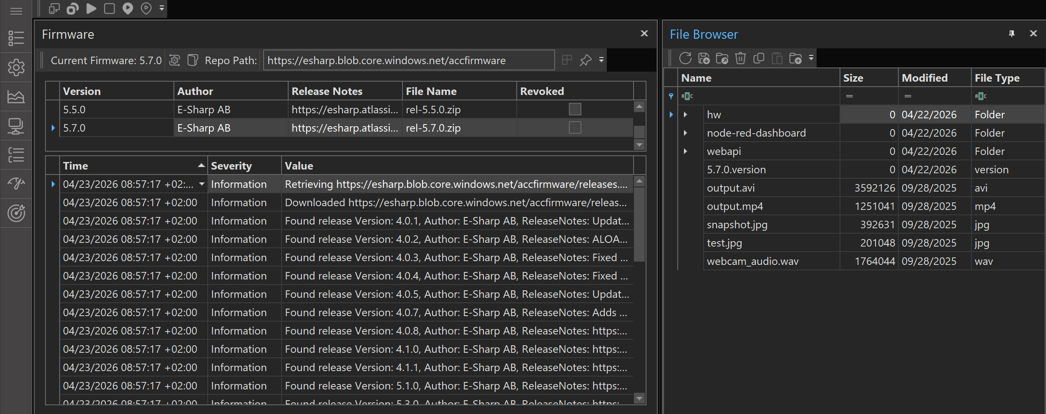Toggle Revoked checkbox for version 5.7.0
The width and height of the screenshot is (1046, 414).
coord(575,127)
